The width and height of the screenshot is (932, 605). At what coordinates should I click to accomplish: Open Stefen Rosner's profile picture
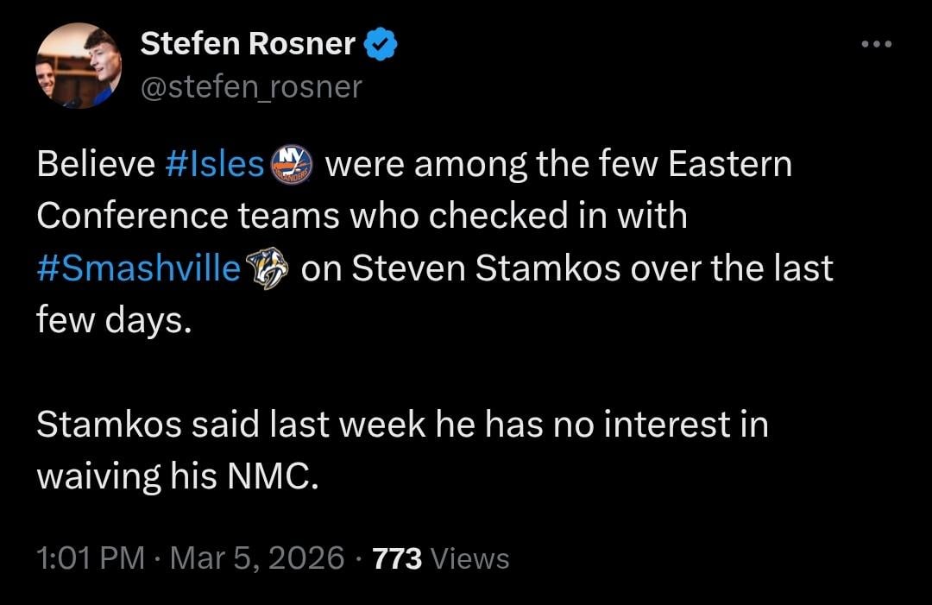78,66
